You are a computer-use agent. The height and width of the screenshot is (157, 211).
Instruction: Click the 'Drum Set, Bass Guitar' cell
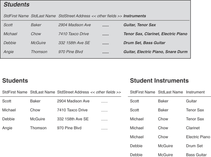click(144, 43)
